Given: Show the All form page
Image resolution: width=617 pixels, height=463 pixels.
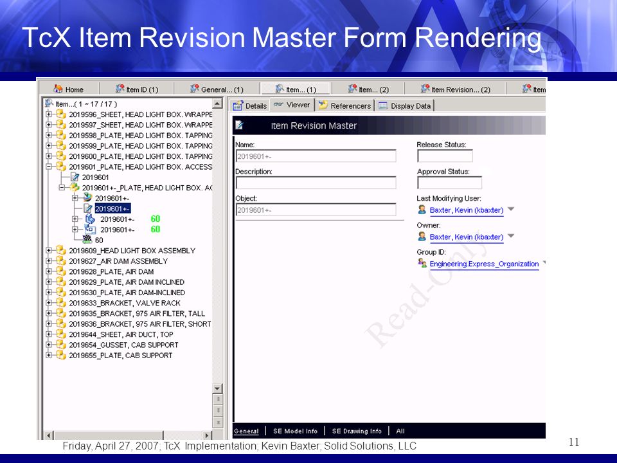Looking at the screenshot, I should (x=400, y=431).
